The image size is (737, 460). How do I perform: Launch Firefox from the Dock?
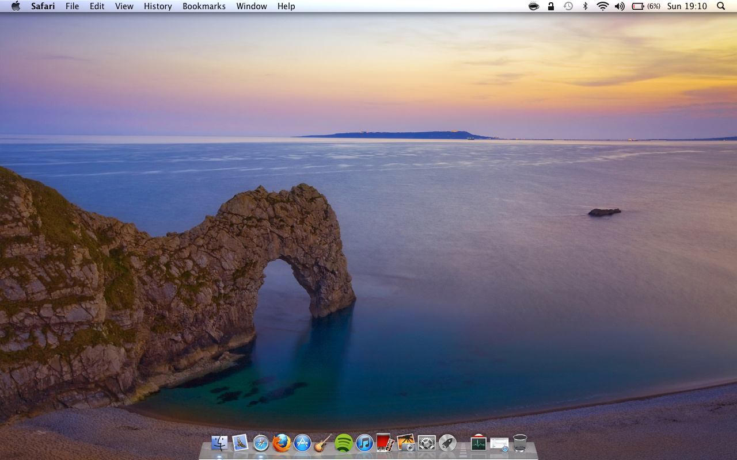pyautogui.click(x=282, y=443)
